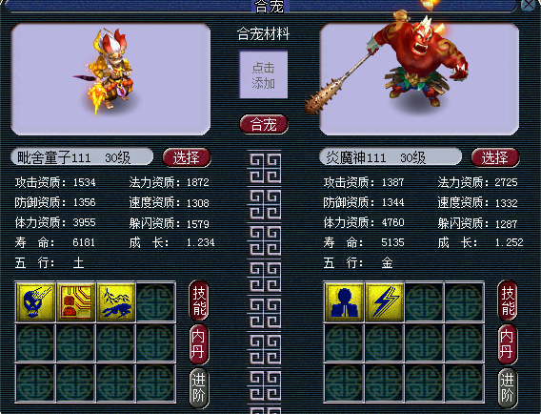Image resolution: width=541 pixels, height=414 pixels.
Task: Switch to left pet's 技能 tab
Action: click(x=199, y=300)
